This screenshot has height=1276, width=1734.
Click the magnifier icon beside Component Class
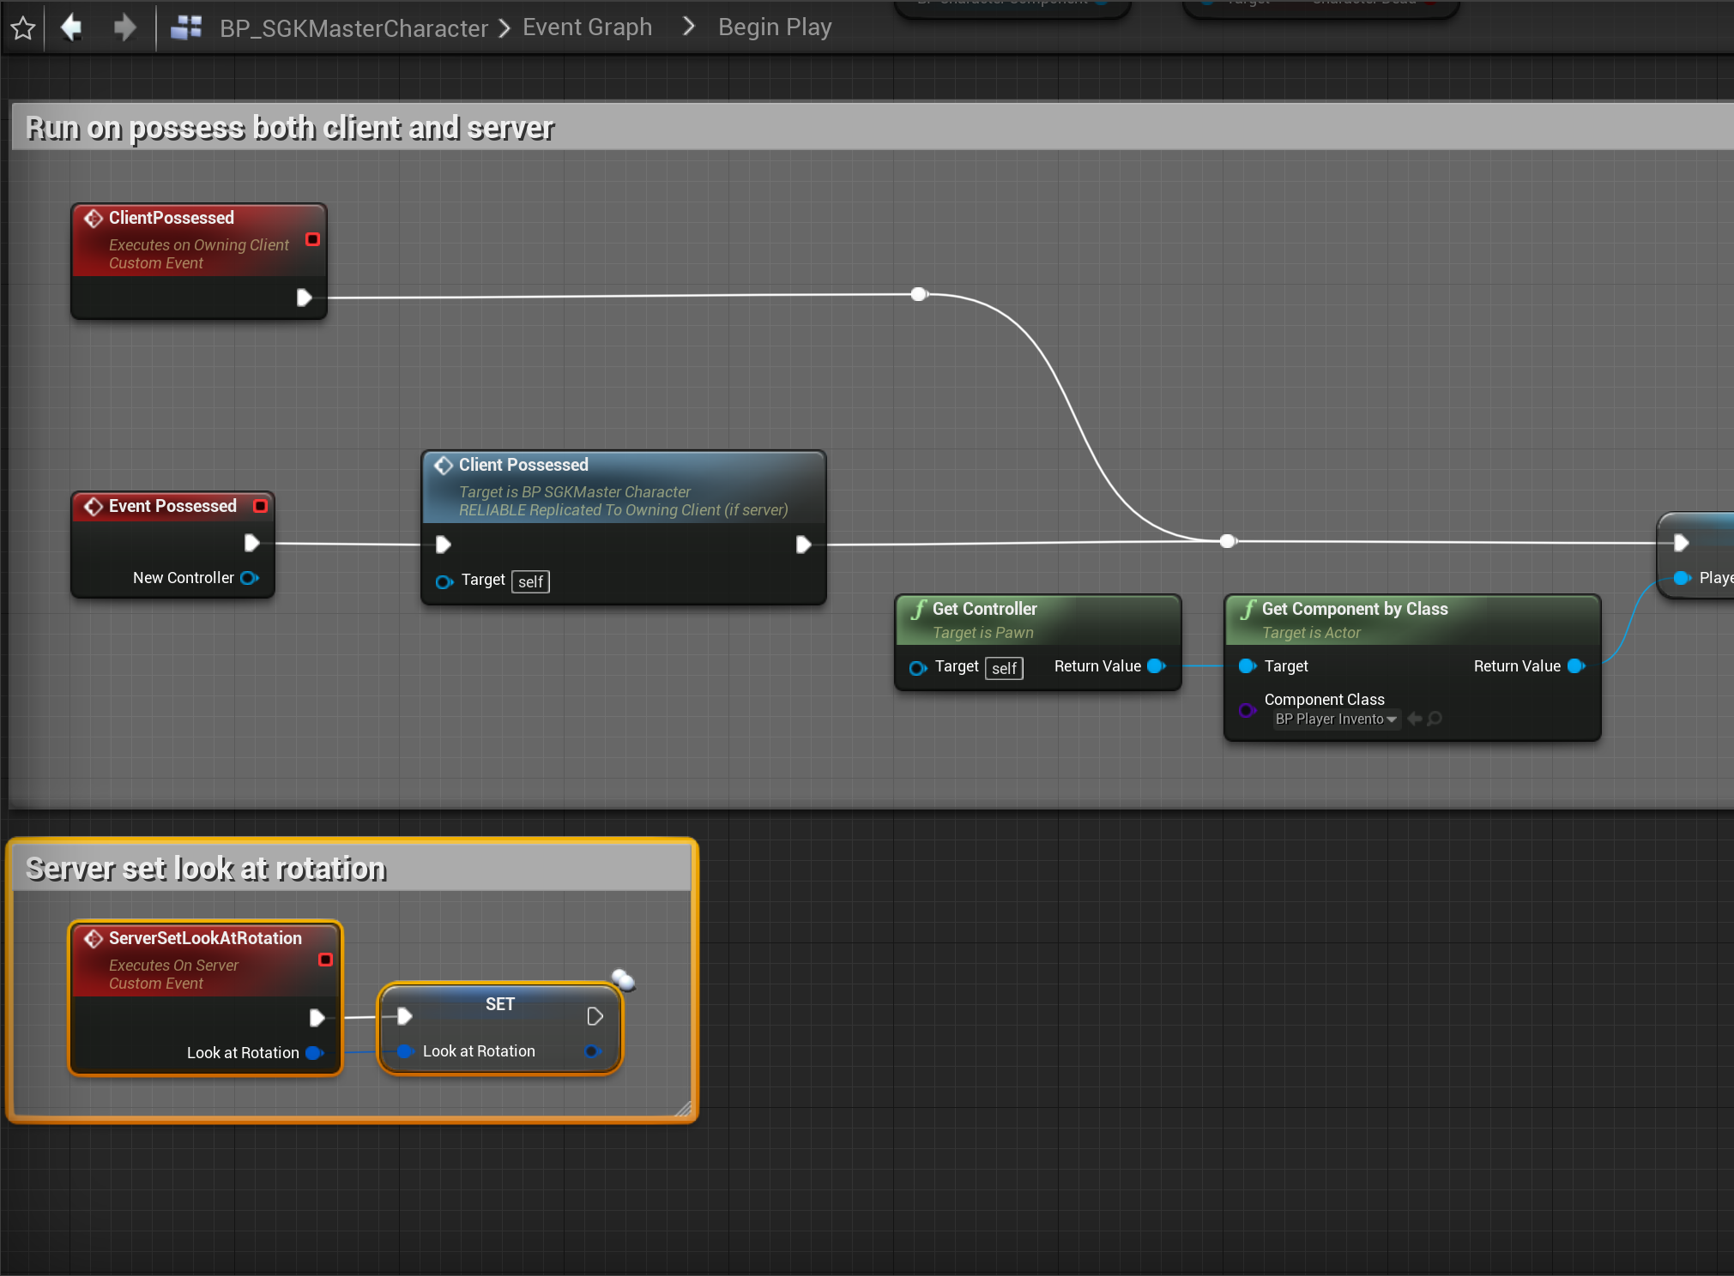pos(1435,719)
